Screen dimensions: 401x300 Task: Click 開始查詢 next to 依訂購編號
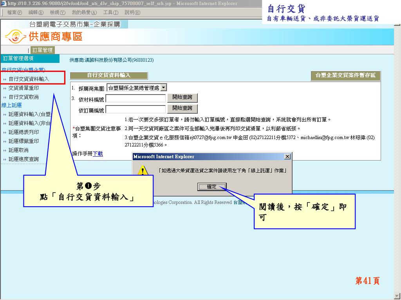(182, 109)
